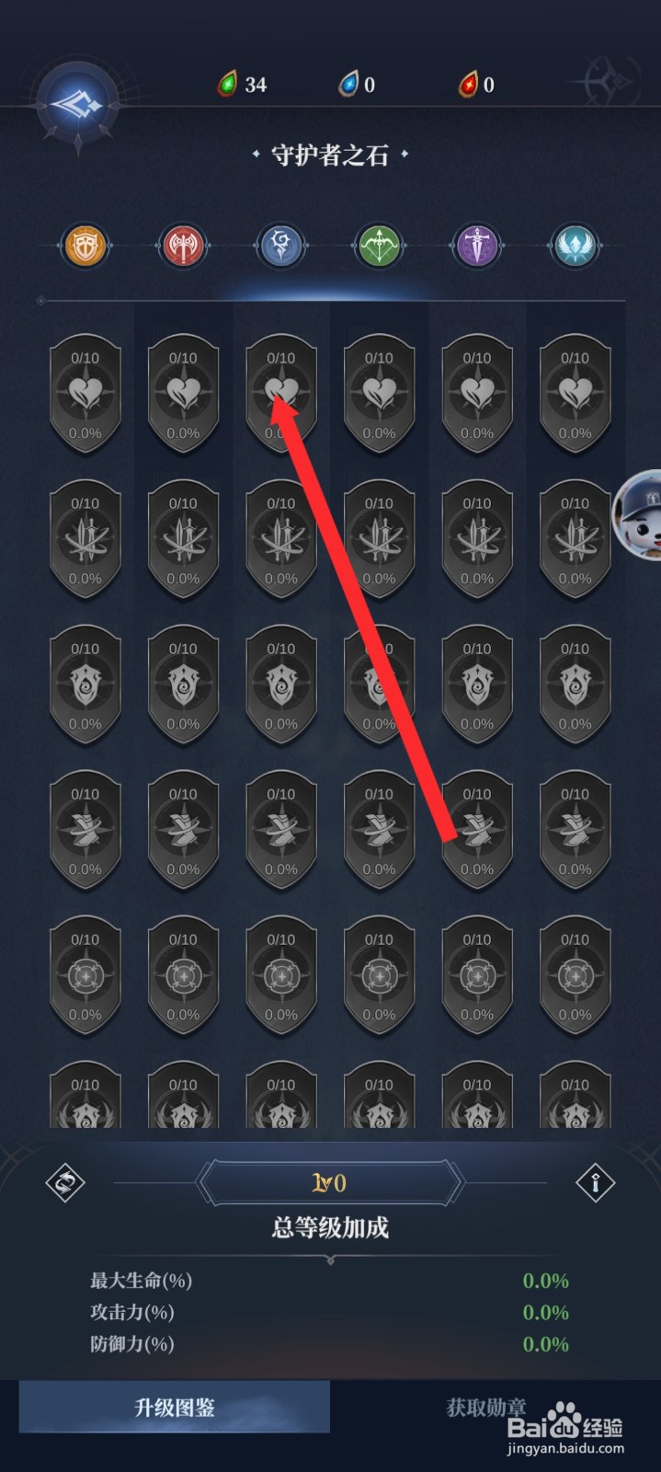Select the crossed swords badge under archer column
661x1472 pixels.
(x=379, y=540)
